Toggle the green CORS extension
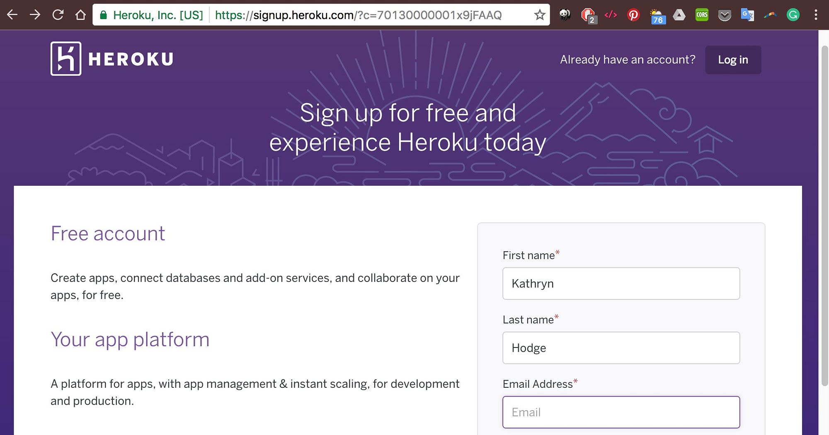 pos(702,15)
